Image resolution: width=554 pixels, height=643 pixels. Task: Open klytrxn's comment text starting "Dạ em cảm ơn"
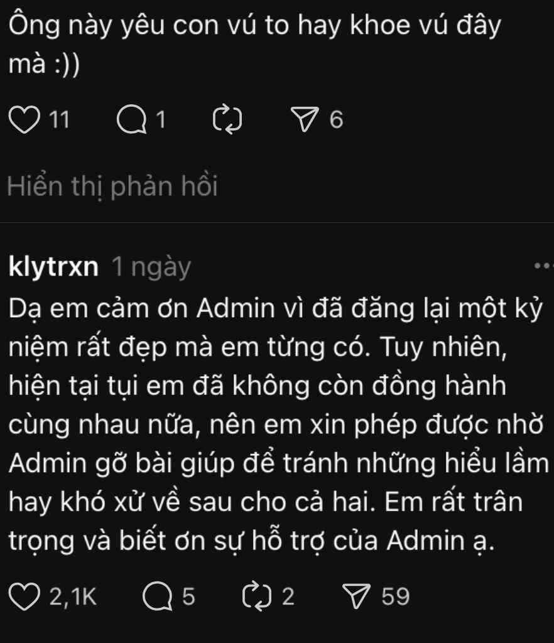coord(278,424)
